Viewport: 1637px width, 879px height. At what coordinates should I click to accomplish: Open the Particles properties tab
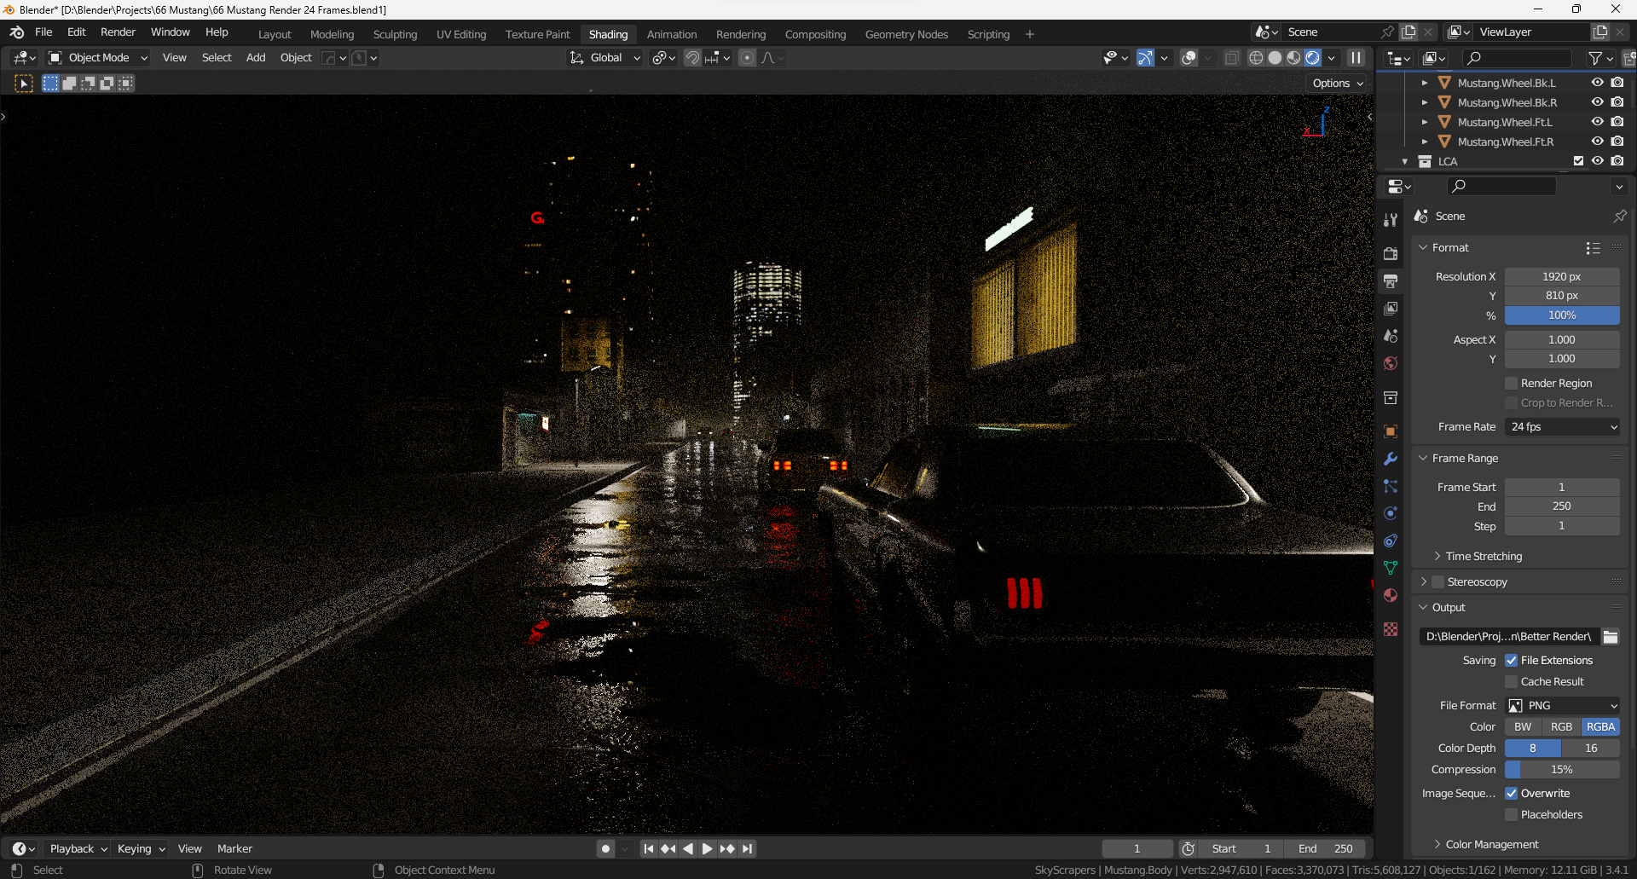tap(1391, 486)
